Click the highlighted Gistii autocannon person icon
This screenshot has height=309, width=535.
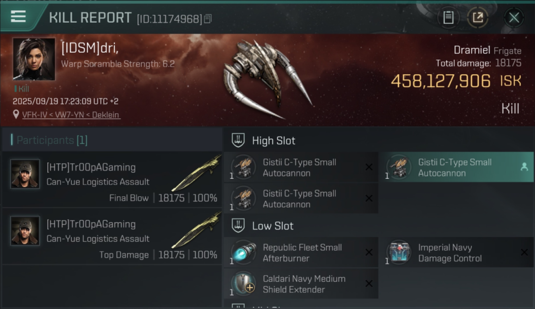point(524,167)
